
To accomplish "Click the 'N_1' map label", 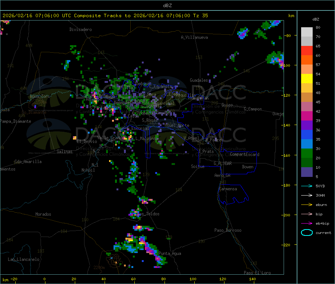I will pyautogui.click(x=95, y=165).
